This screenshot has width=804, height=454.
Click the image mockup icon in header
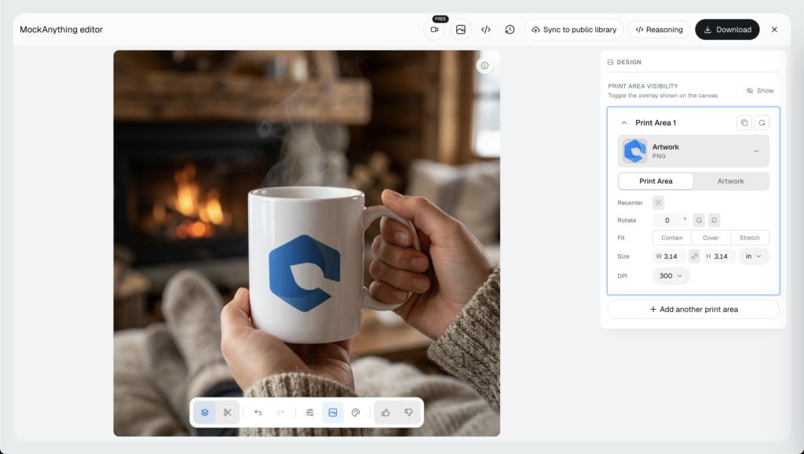460,30
